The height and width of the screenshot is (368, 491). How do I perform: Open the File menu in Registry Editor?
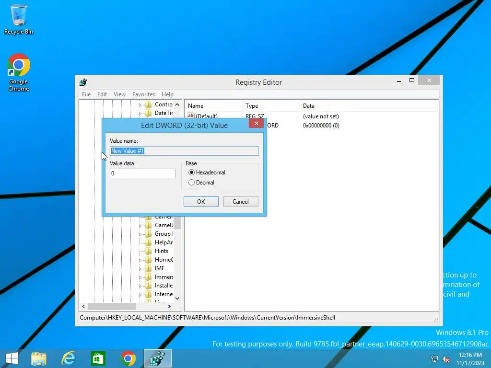[x=86, y=94]
